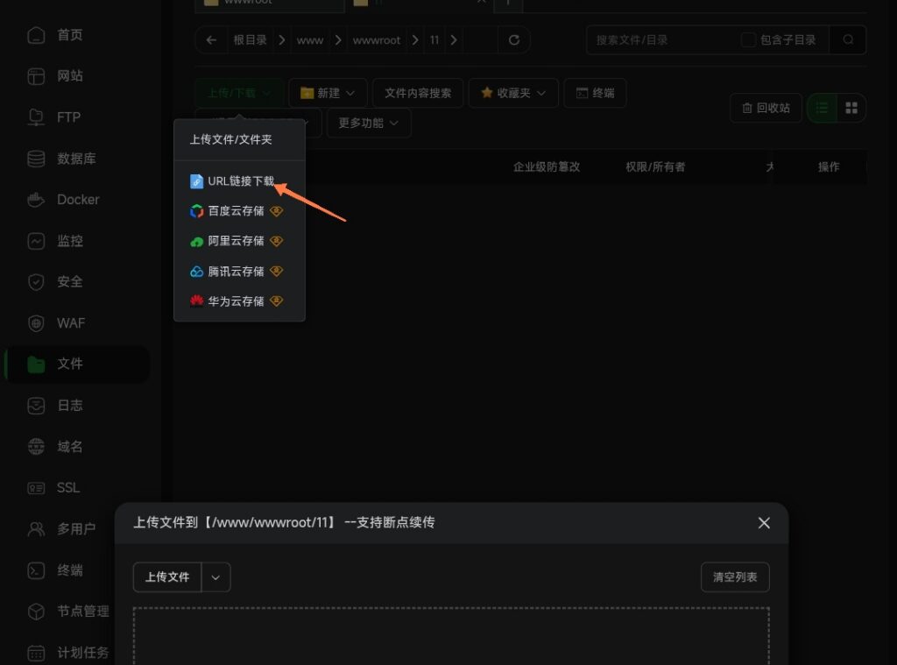Open 百度云存储 cloud storage

[x=233, y=211]
